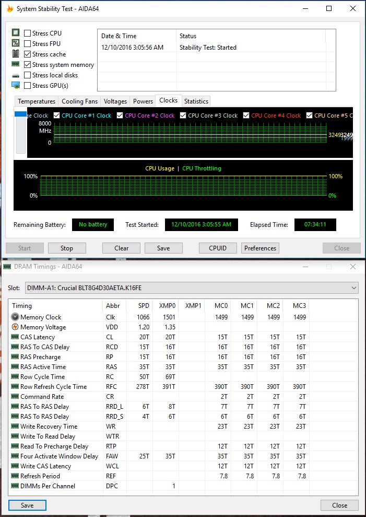The height and width of the screenshot is (517, 366).
Task: Switch to the Statistics tab
Action: pyautogui.click(x=196, y=101)
